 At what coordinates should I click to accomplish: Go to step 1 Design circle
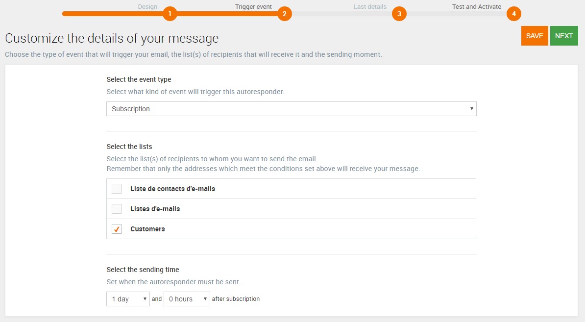pos(170,14)
